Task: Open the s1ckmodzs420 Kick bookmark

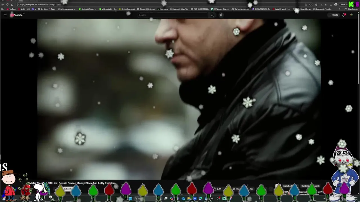Action: (108, 9)
